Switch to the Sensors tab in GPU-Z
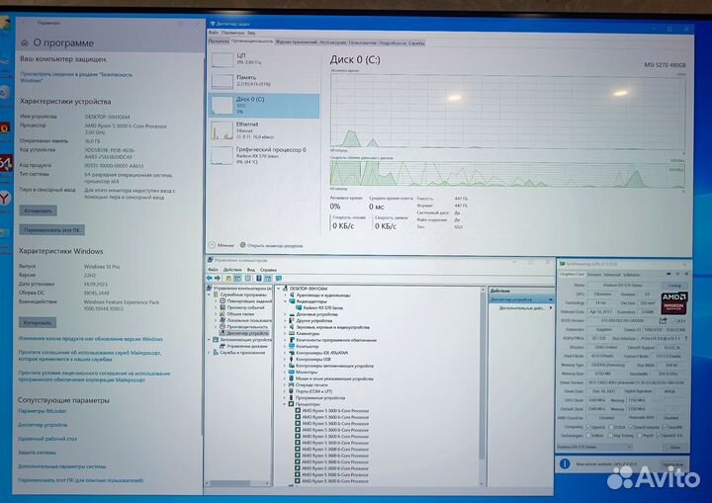 (594, 274)
